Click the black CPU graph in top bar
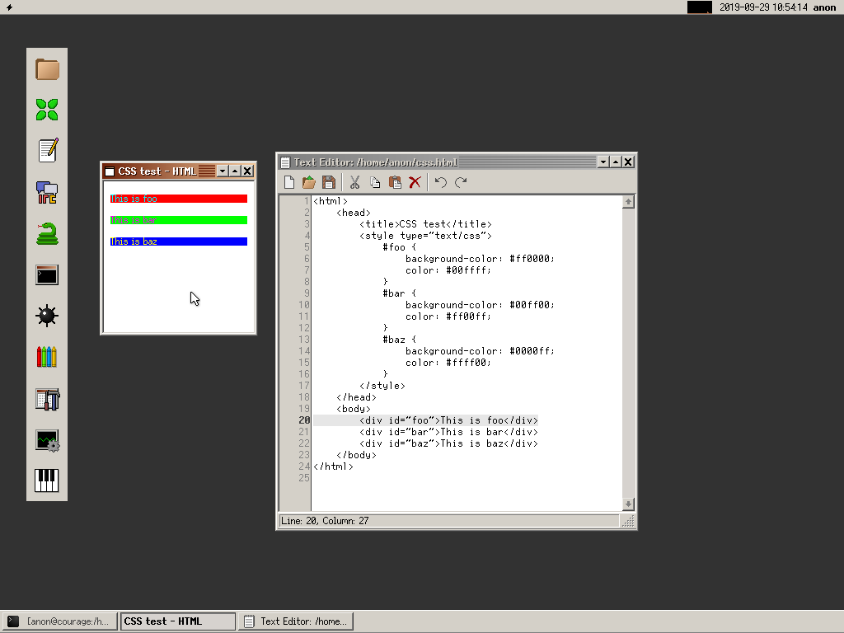The image size is (844, 633). pyautogui.click(x=699, y=7)
